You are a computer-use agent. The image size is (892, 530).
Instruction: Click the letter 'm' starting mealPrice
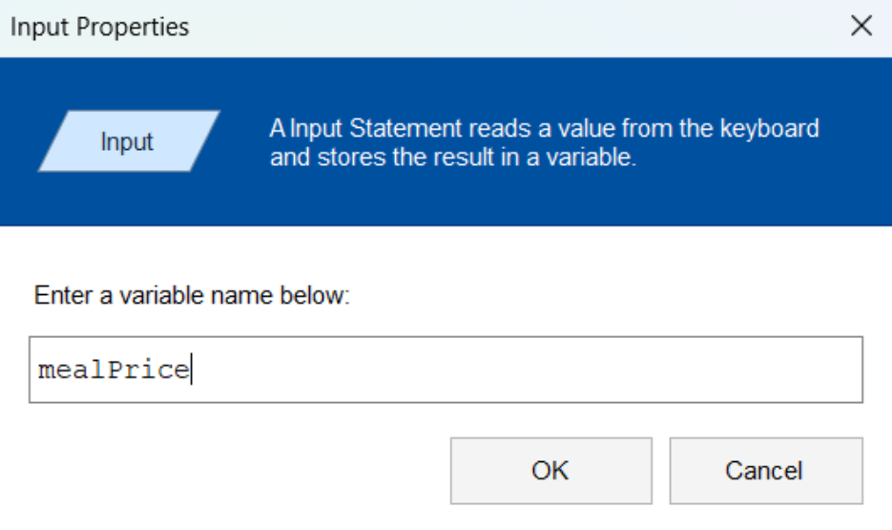coord(47,371)
